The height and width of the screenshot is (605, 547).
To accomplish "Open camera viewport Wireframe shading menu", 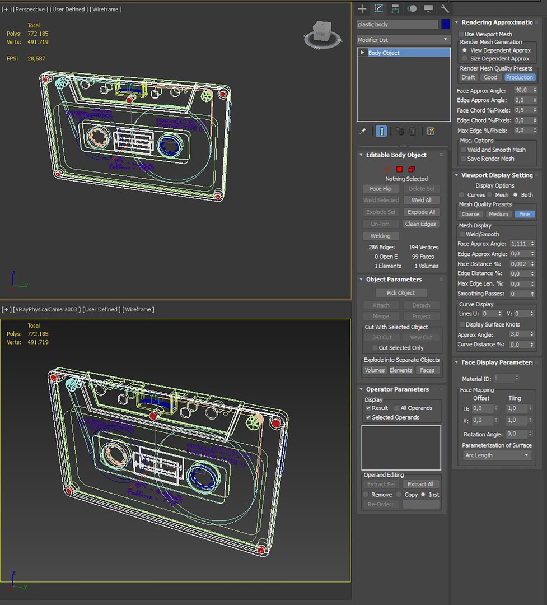I will click(138, 309).
